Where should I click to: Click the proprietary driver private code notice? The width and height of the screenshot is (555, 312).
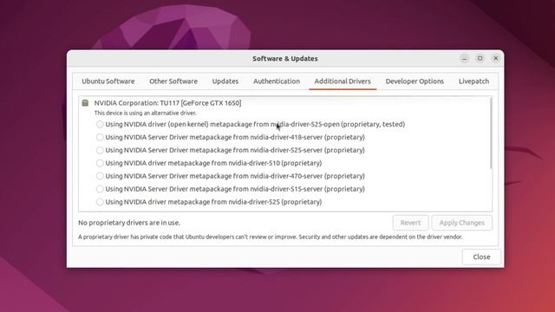coord(270,237)
